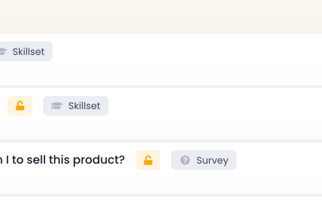Click the question mark icon in the Survey badge
This screenshot has width=322, height=201.
pyautogui.click(x=185, y=160)
